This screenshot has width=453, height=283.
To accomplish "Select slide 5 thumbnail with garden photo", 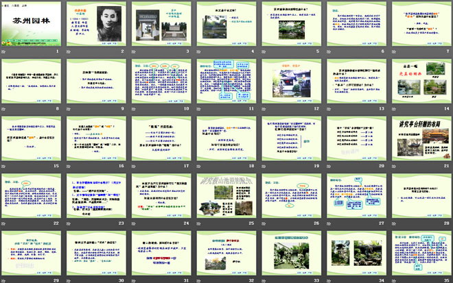I will (x=291, y=24).
